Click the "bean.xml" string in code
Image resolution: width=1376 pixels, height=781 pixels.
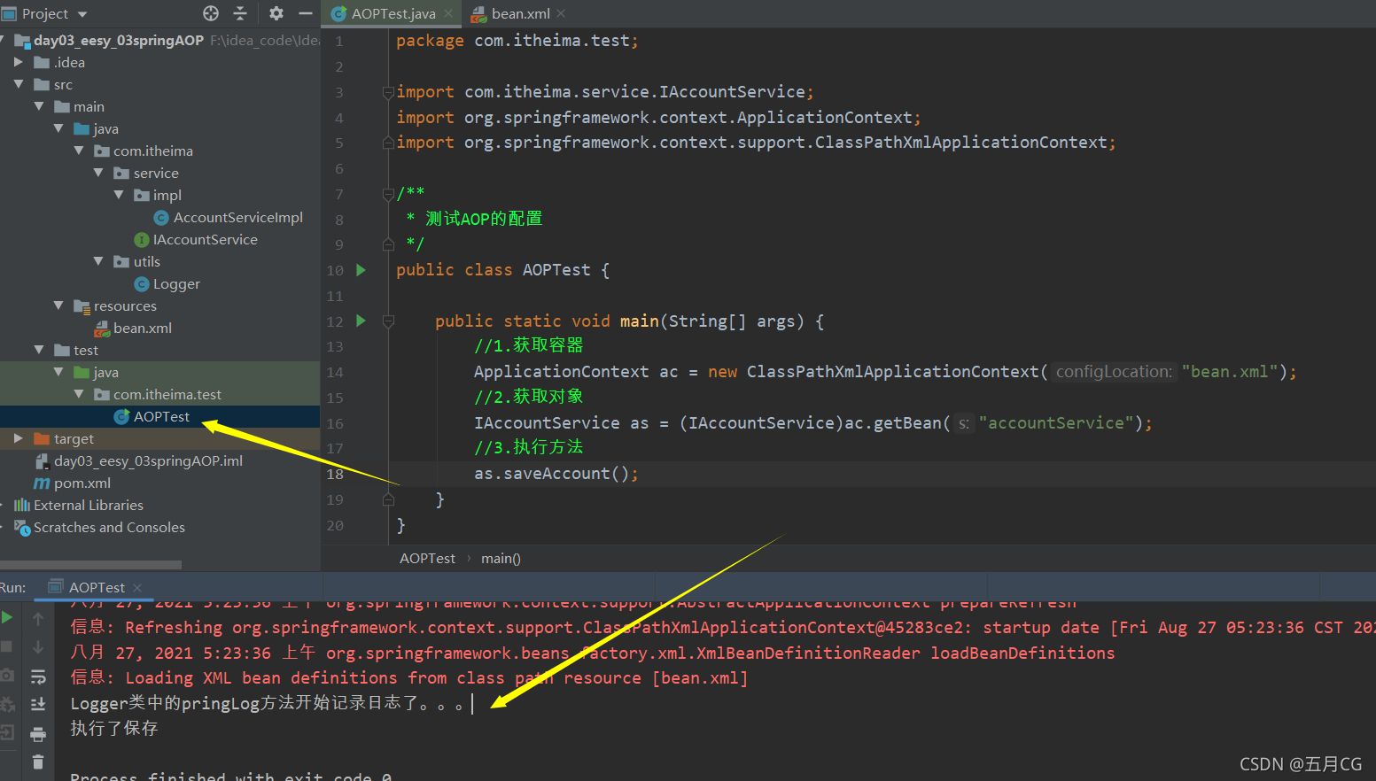(1230, 372)
